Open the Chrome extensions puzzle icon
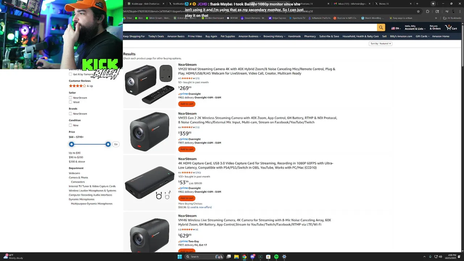The image size is (464, 261). pos(427,11)
